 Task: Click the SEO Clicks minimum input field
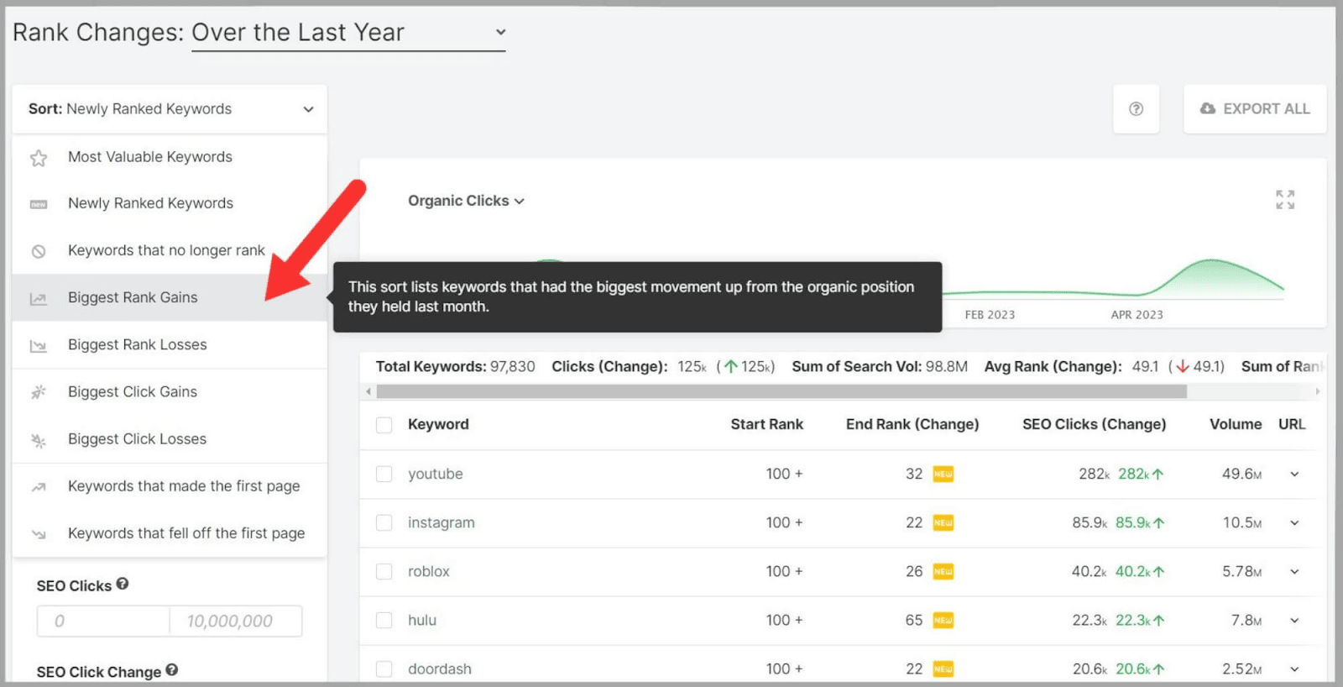(x=103, y=621)
